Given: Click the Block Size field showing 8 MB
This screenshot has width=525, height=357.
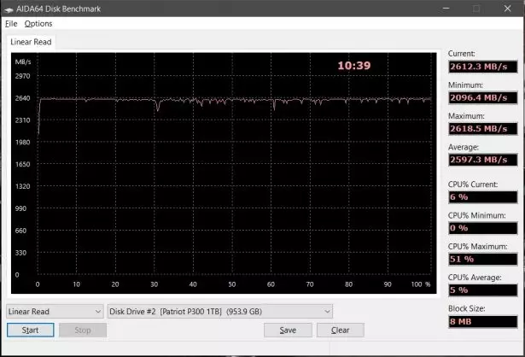Looking at the screenshot, I should 482,320.
